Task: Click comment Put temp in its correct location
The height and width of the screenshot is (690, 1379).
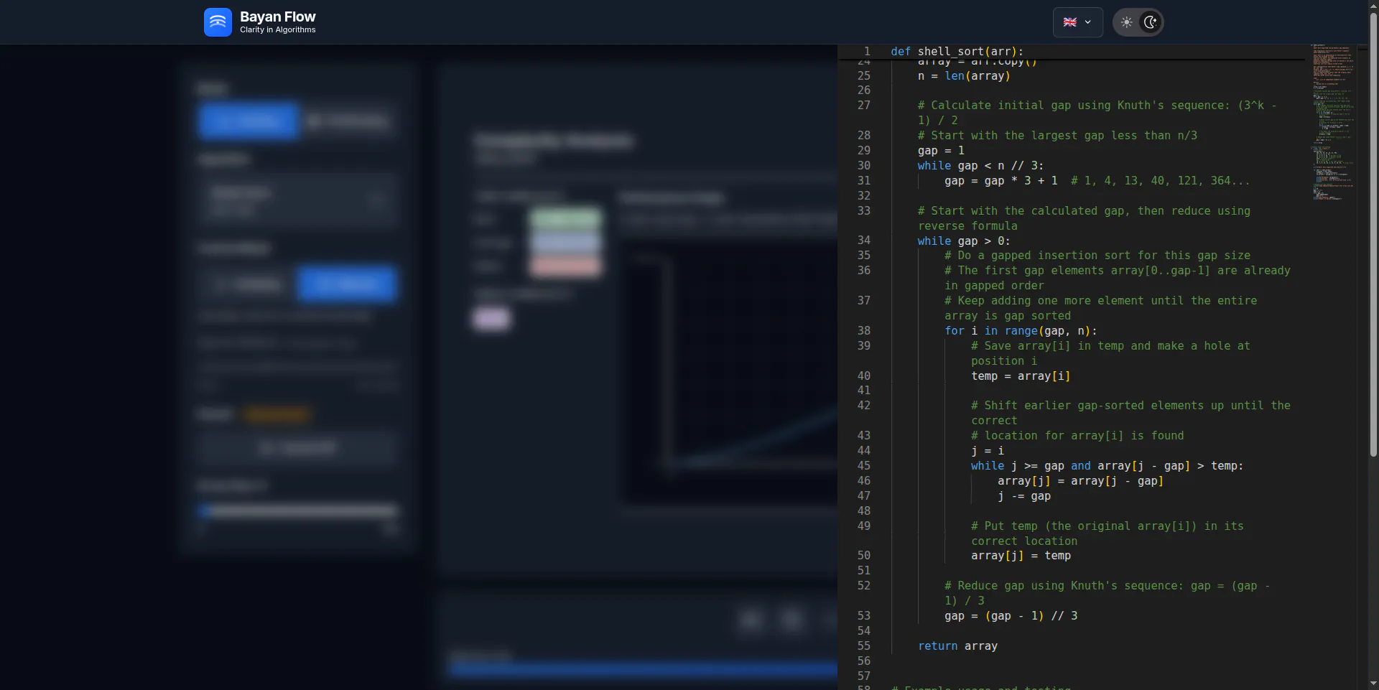Action: (x=1107, y=533)
